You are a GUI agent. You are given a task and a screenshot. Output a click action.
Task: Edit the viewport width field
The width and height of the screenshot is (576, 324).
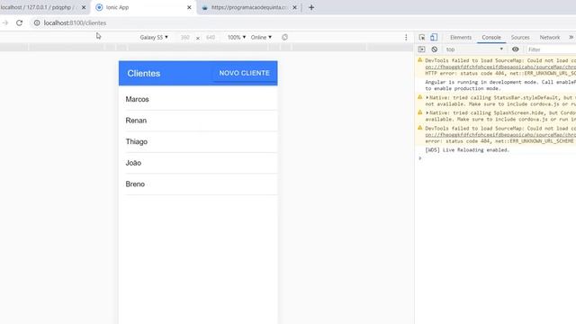(x=185, y=38)
